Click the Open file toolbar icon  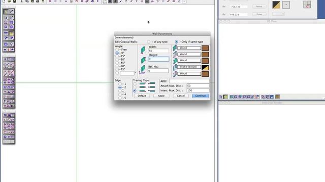point(9,1)
